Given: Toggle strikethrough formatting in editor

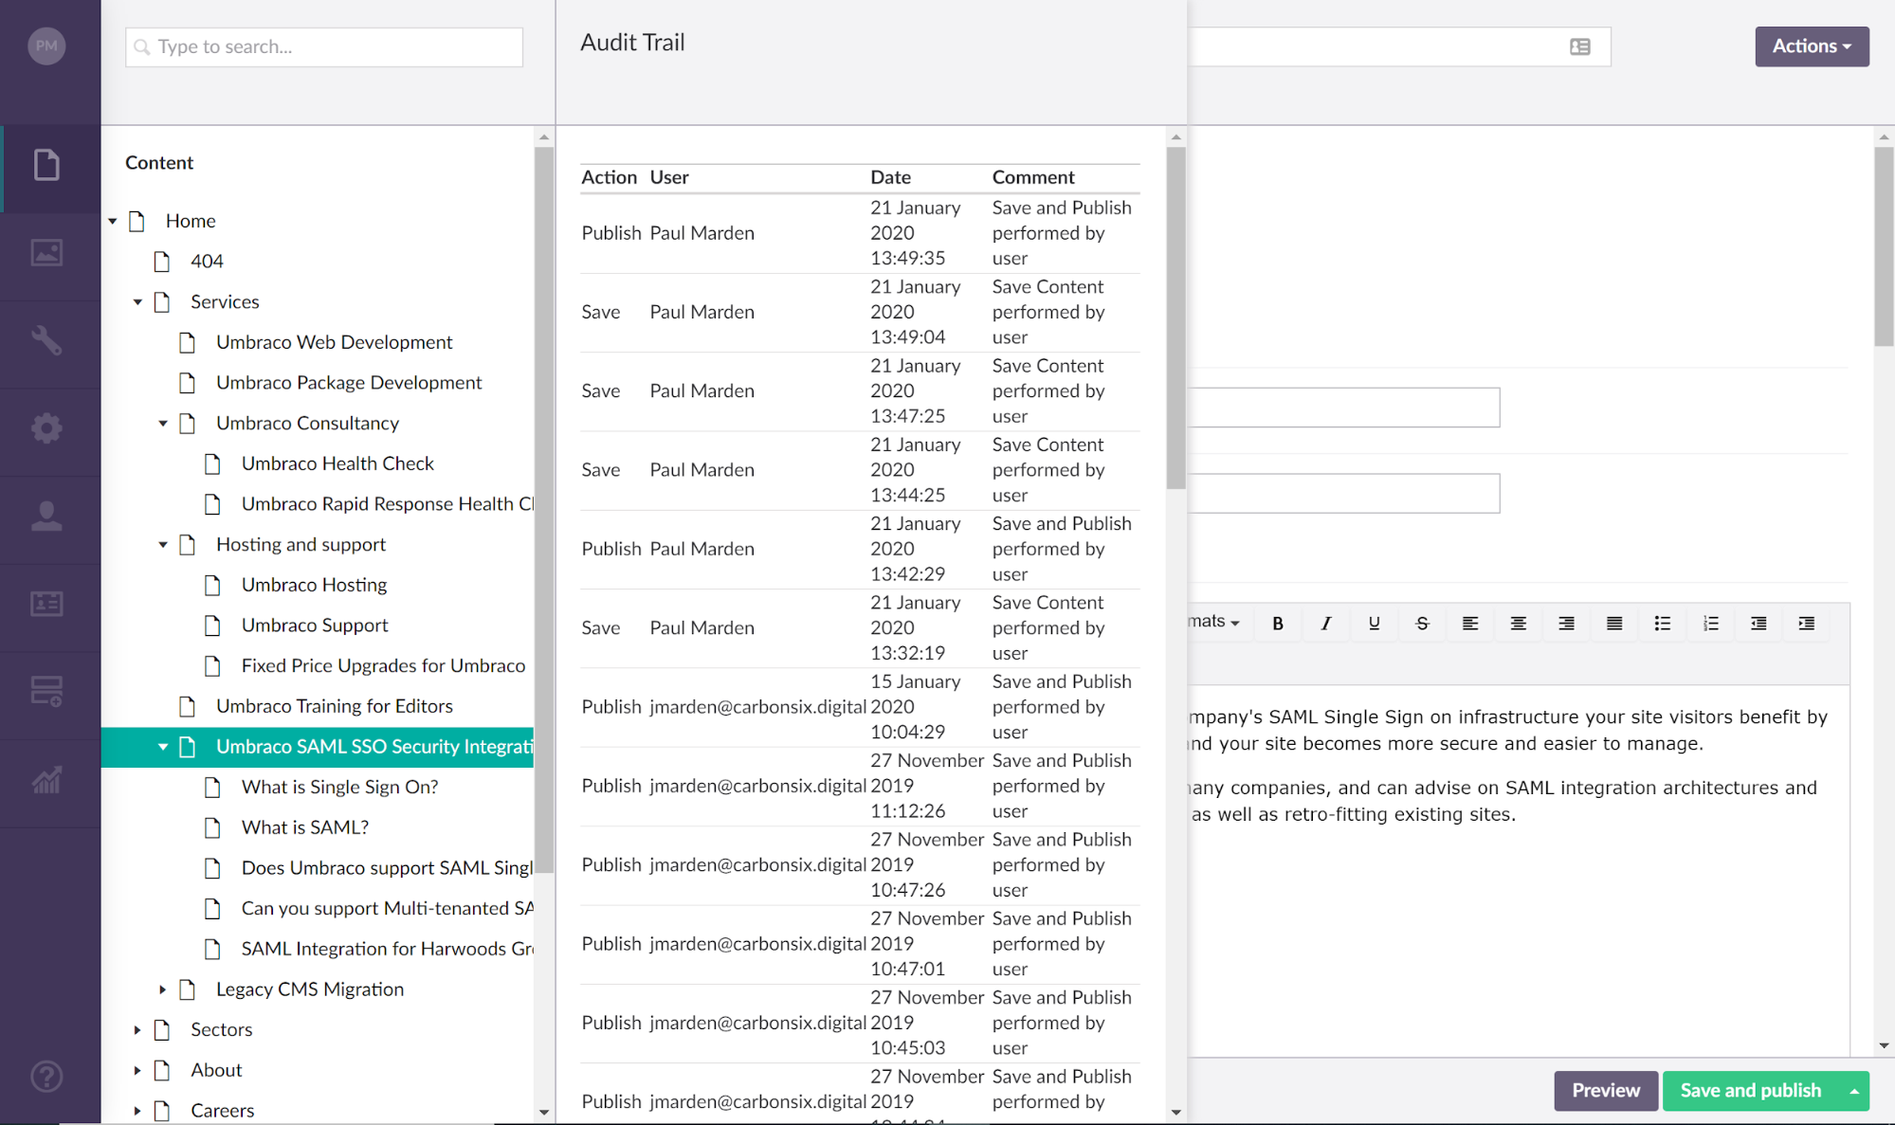Looking at the screenshot, I should point(1422,623).
